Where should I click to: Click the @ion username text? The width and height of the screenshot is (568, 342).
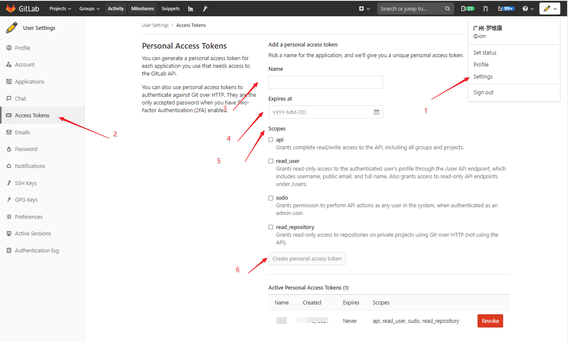tap(480, 36)
